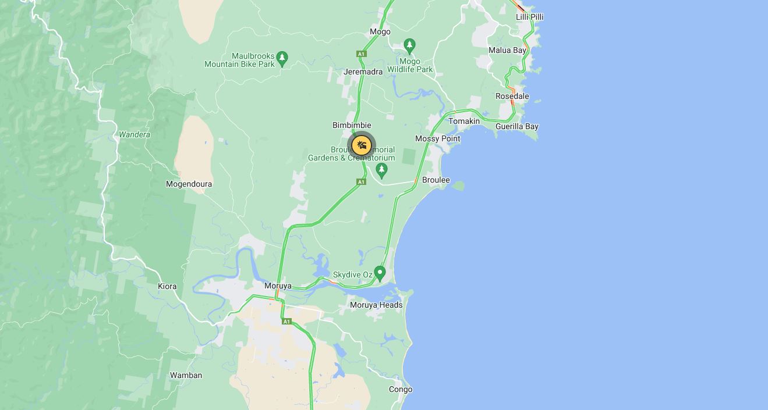Click the Skydive Oz text label
Image resolution: width=768 pixels, height=410 pixels.
point(352,274)
